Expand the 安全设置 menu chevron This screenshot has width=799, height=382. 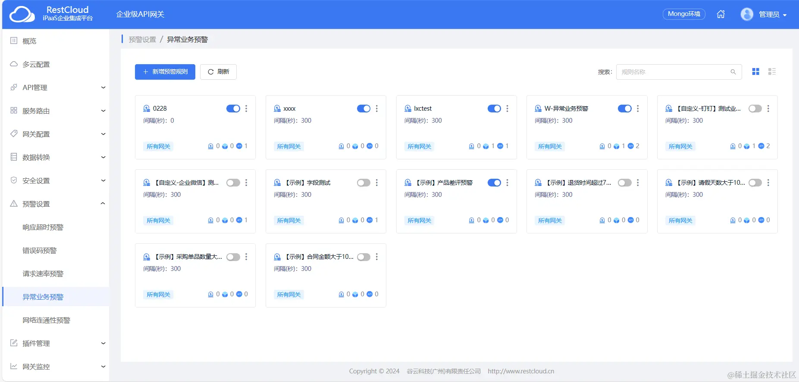point(103,180)
